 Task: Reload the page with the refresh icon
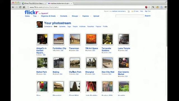pyautogui.click(x=20, y=7)
